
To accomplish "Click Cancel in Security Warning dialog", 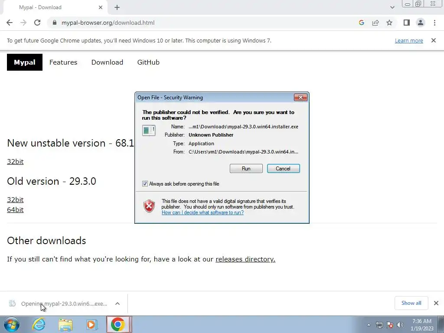I will 283,169.
